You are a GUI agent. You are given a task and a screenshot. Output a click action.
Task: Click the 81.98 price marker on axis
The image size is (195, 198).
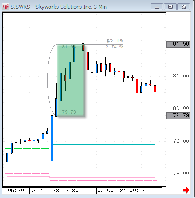coord(178,44)
